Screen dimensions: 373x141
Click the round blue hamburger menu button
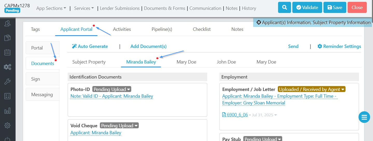point(364,117)
